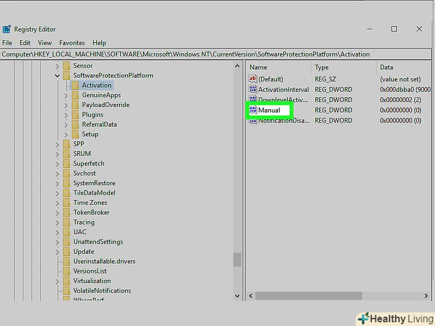The width and height of the screenshot is (435, 326).
Task: Expand the Plugins key
Action: point(66,115)
